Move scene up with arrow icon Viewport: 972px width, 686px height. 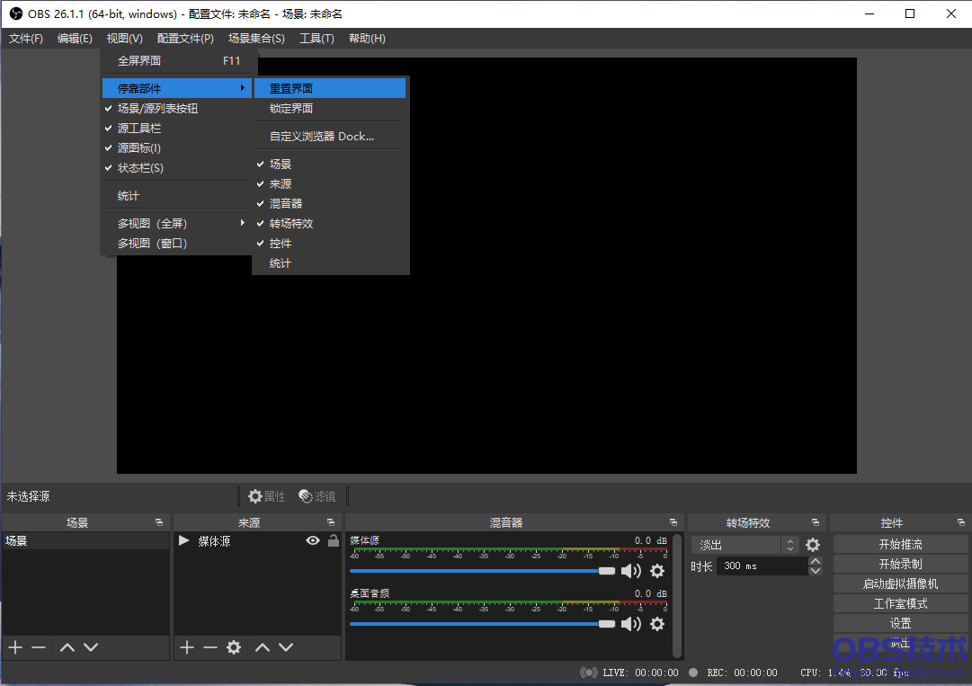(67, 647)
